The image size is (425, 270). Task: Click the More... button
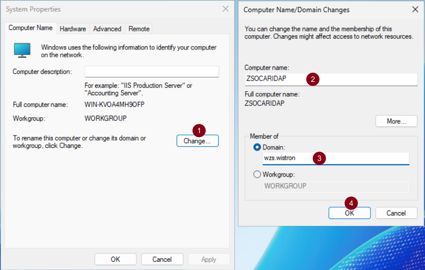point(396,121)
